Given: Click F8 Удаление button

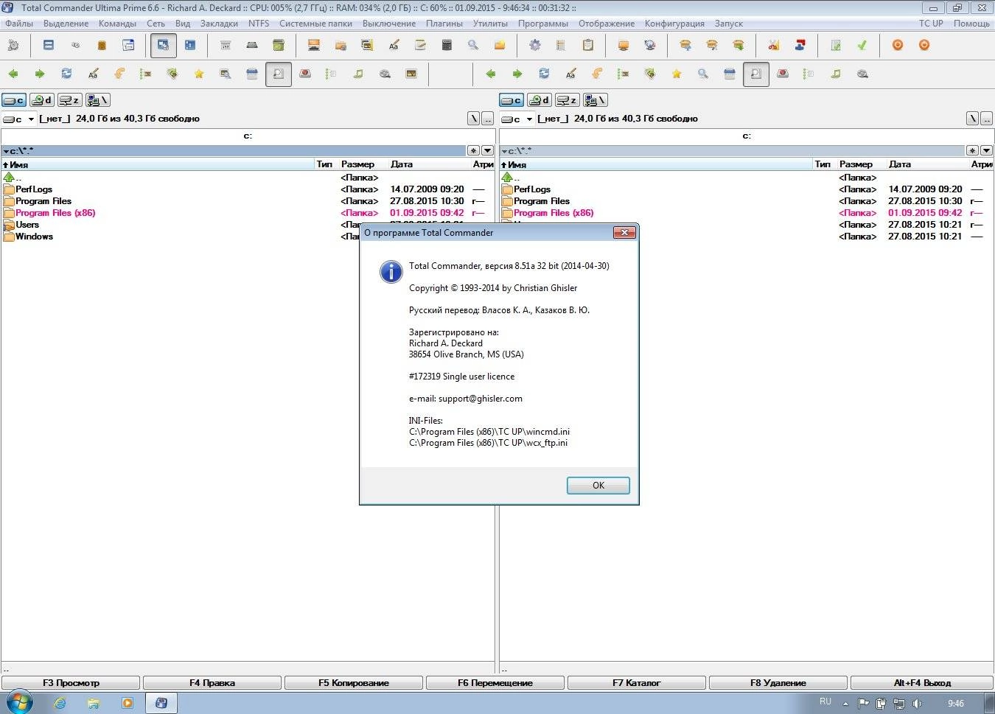Looking at the screenshot, I should point(778,683).
